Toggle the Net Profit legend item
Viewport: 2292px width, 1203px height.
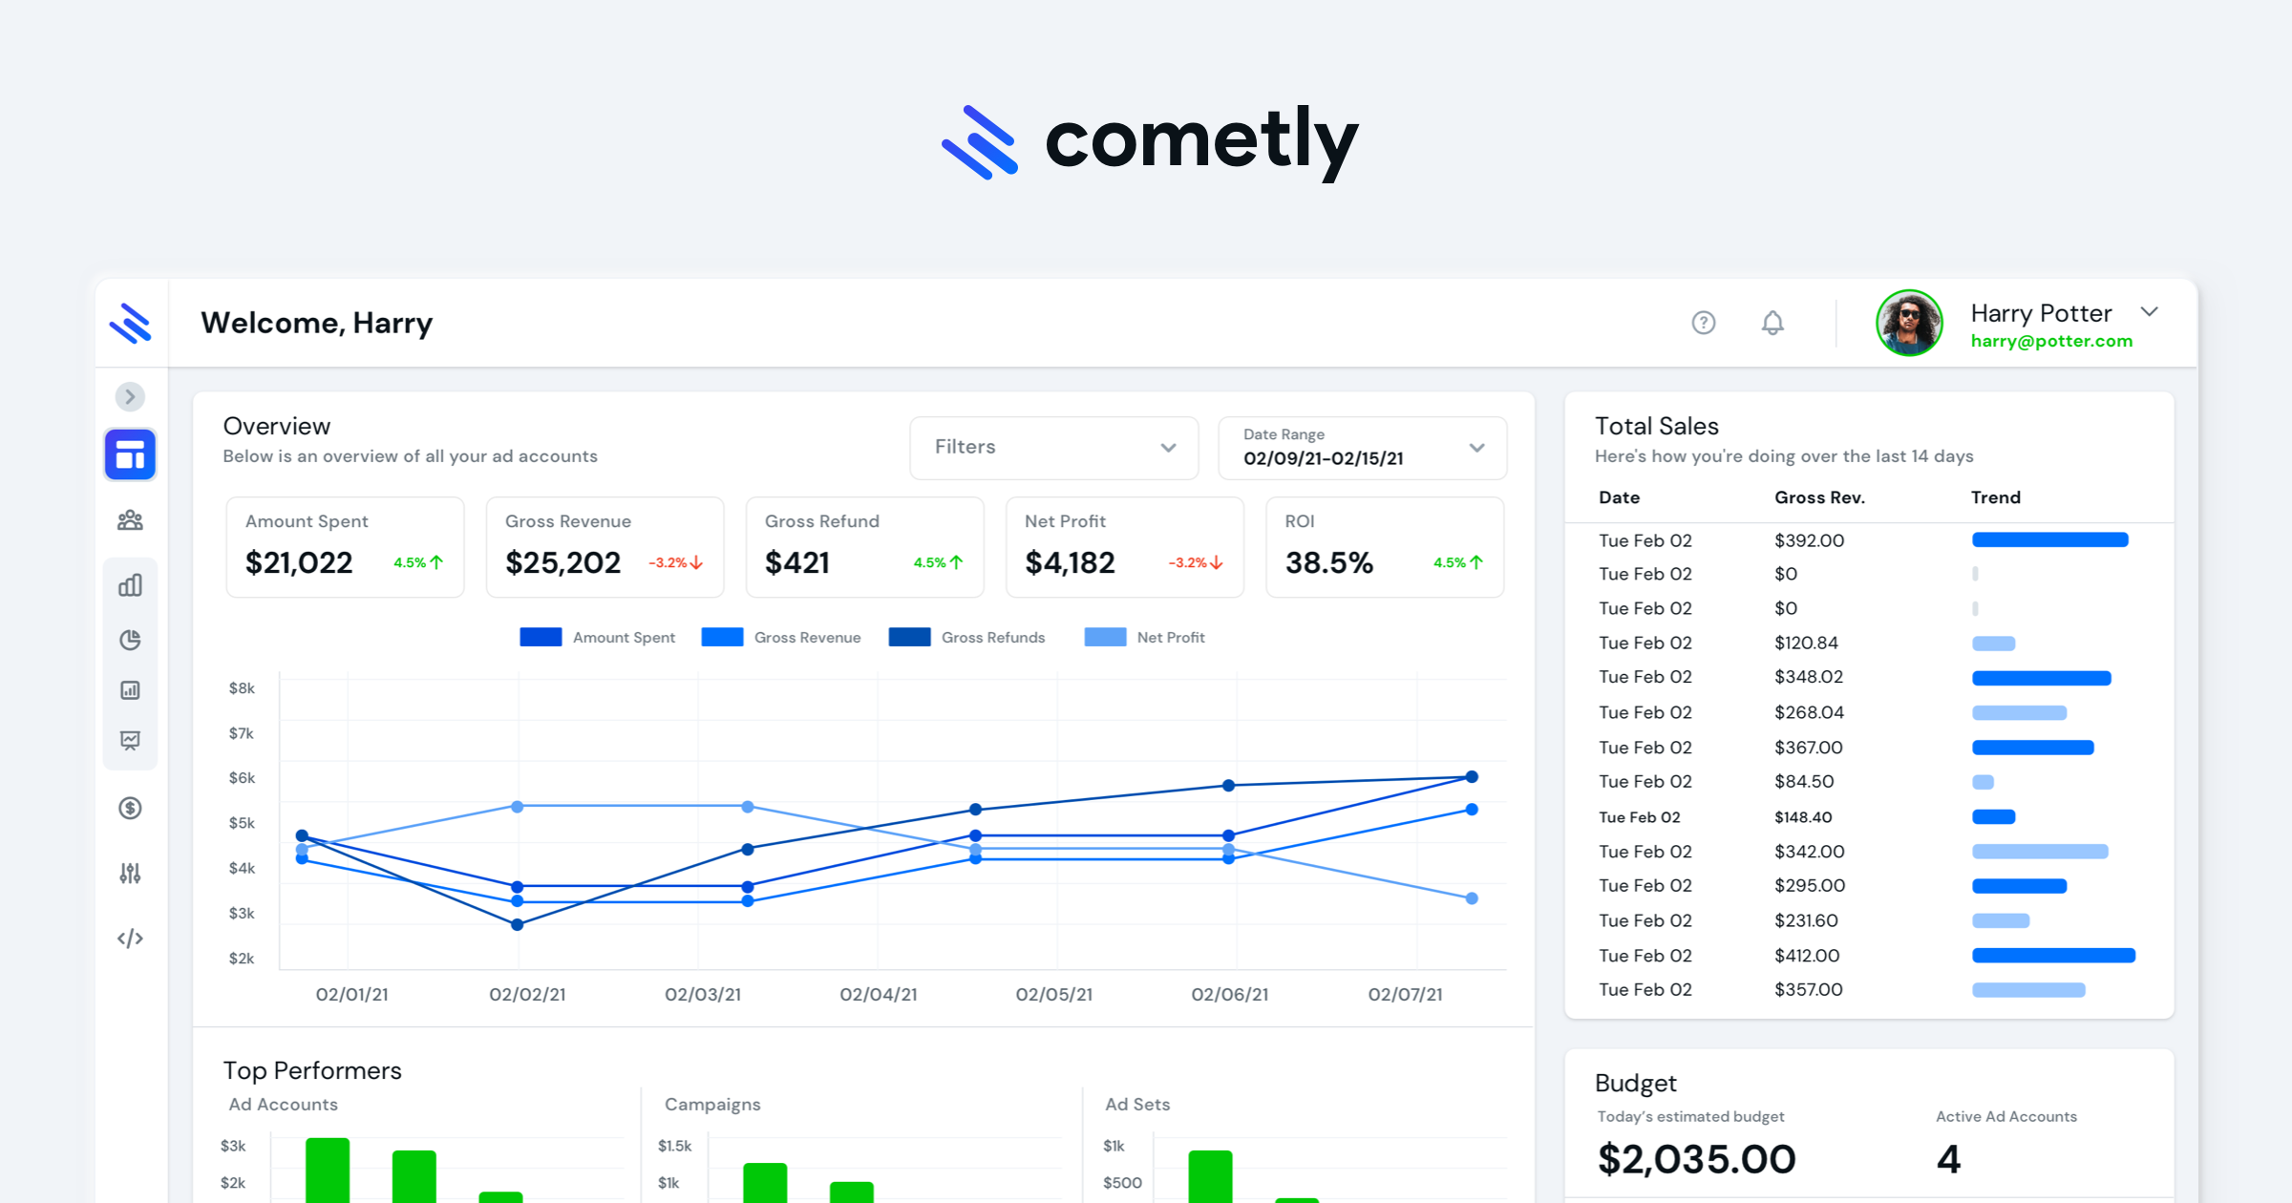click(x=1145, y=637)
